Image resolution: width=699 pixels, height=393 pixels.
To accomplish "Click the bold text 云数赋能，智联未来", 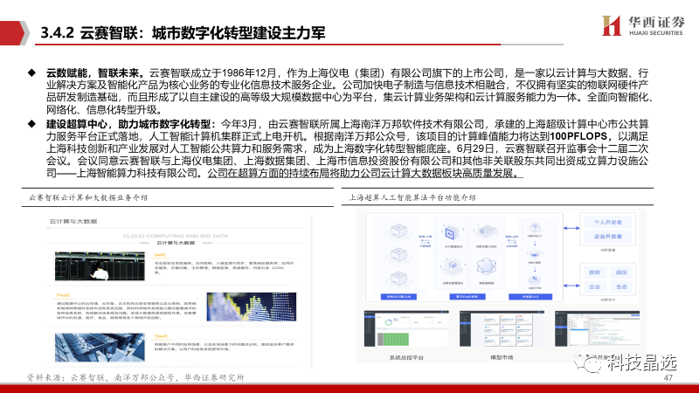I will tap(95, 72).
